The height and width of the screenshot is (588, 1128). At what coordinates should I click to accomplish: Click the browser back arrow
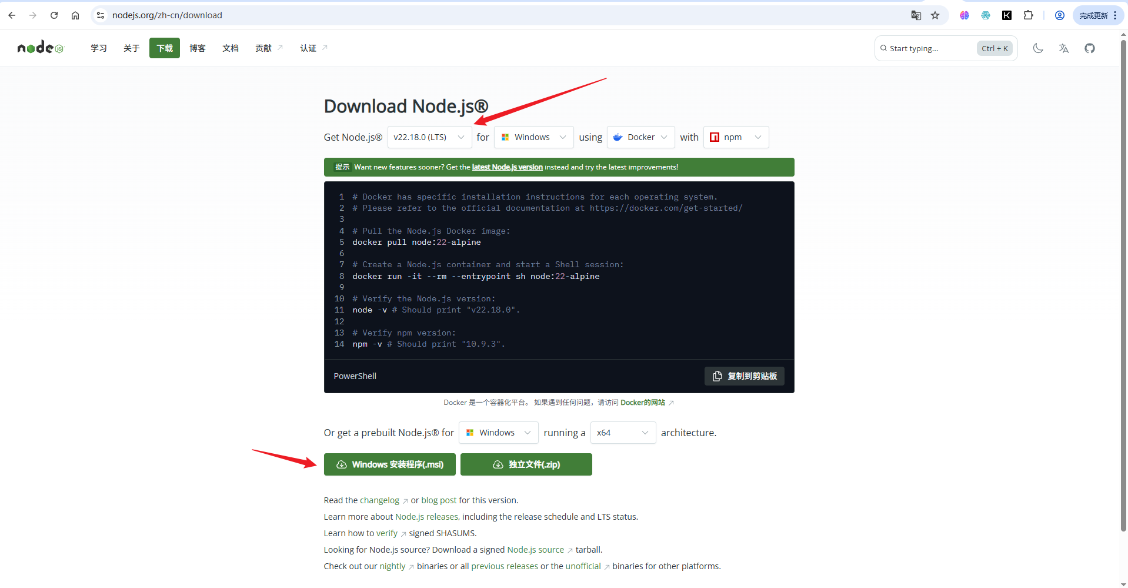[12, 15]
